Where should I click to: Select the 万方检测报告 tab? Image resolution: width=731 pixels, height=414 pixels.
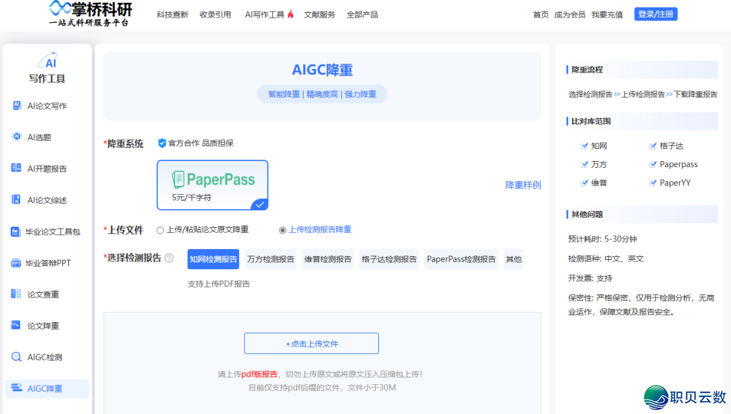click(270, 259)
